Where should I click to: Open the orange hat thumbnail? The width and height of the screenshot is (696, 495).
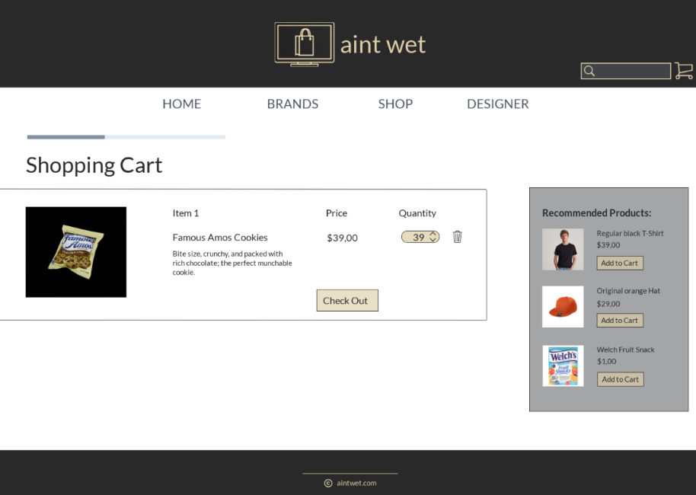tap(563, 307)
